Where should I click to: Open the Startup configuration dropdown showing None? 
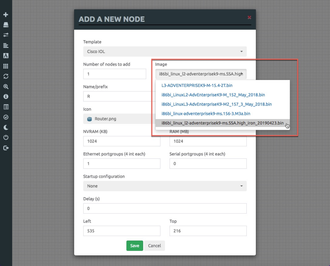coord(165,186)
